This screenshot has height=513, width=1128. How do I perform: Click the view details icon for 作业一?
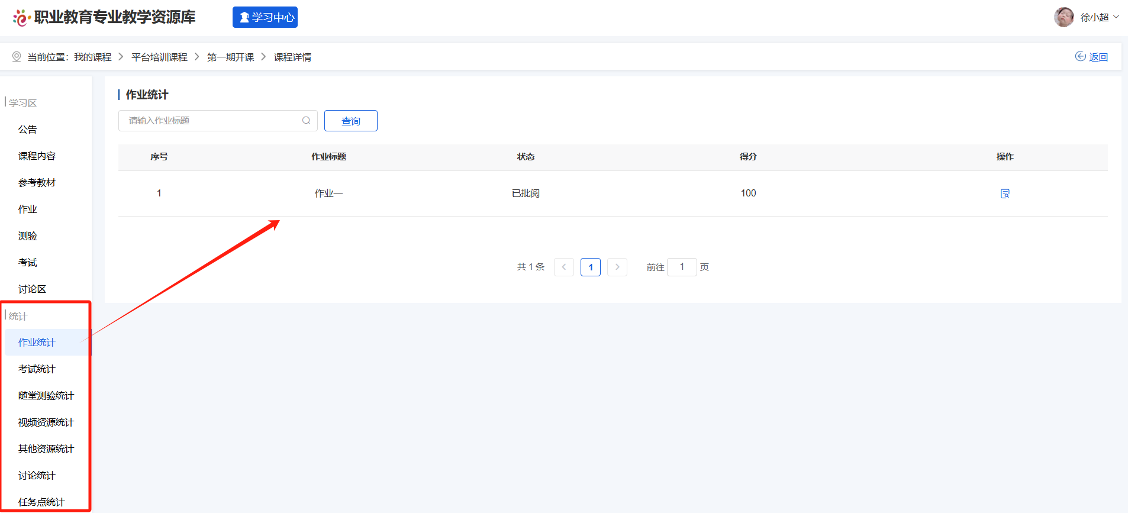pos(1004,193)
